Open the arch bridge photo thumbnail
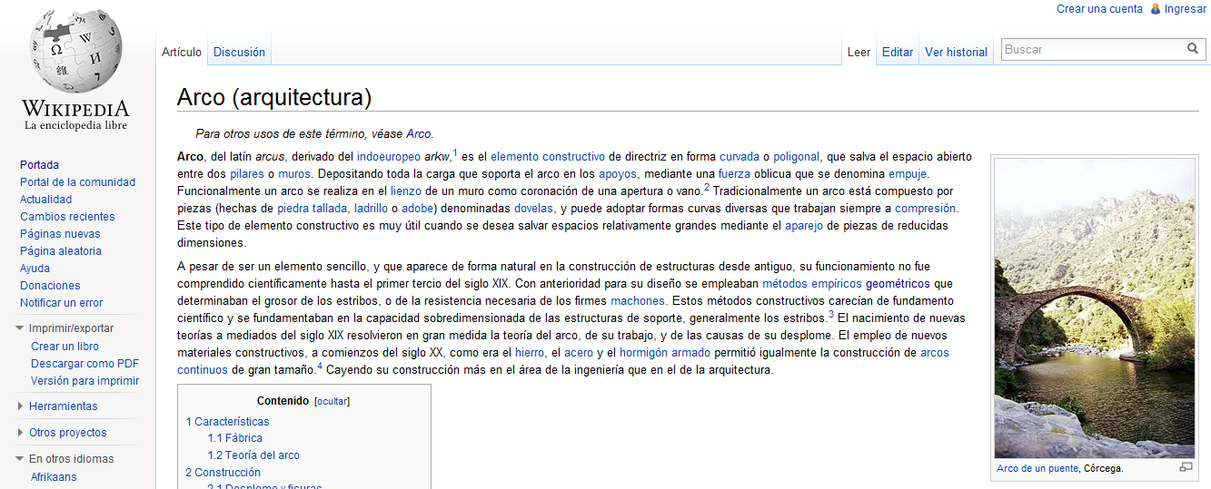This screenshot has width=1211, height=489. pos(1095,308)
